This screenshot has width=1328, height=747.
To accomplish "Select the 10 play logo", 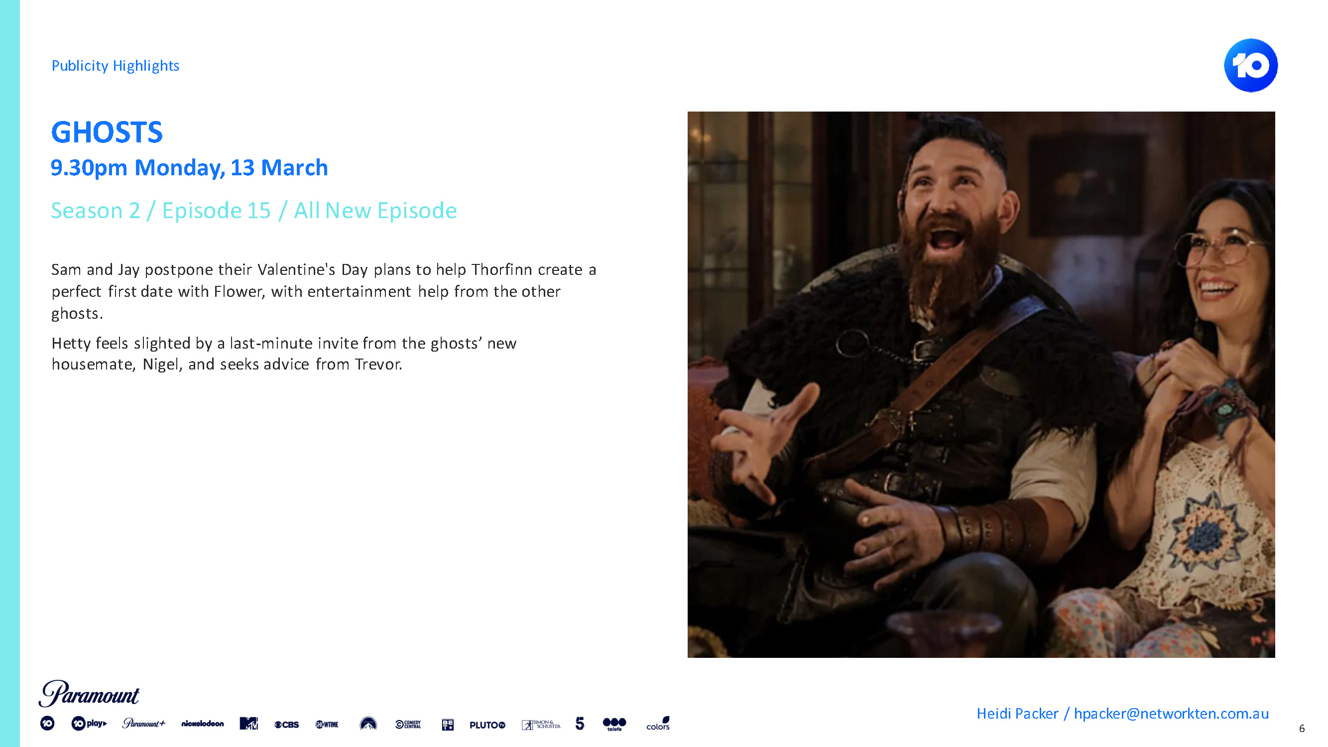I will click(x=89, y=723).
